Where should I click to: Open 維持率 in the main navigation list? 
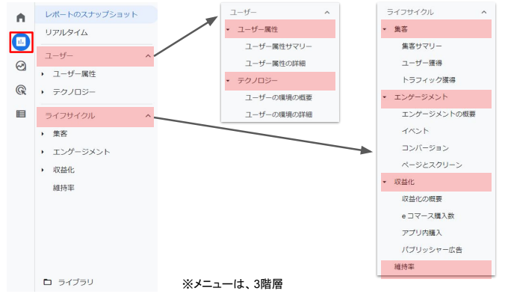[x=63, y=188]
